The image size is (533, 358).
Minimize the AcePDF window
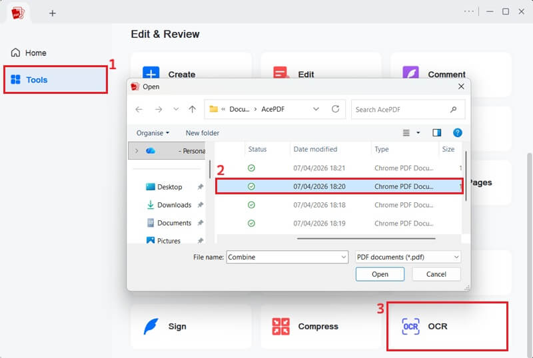(x=490, y=11)
